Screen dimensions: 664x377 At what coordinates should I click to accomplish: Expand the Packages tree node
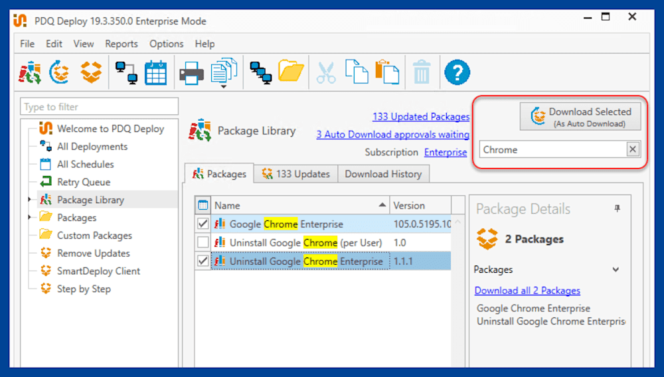(30, 217)
